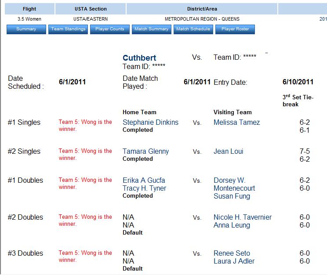
Task: Click the Flight column header
Action: (29, 9)
